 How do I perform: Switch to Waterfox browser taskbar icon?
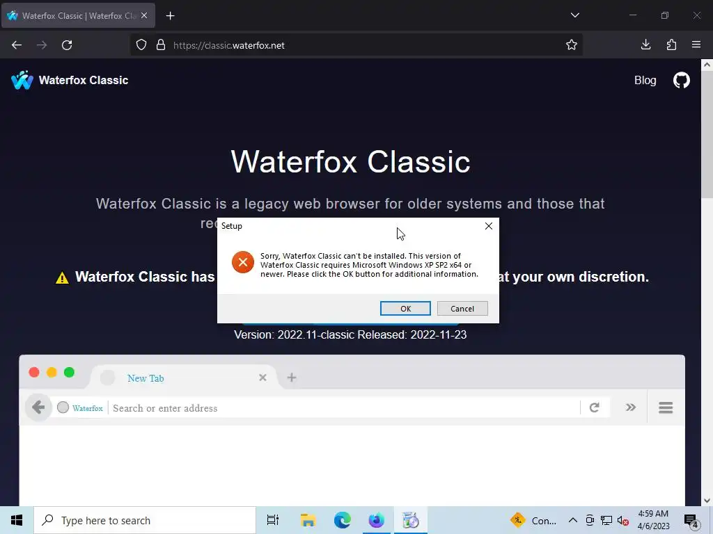point(376,520)
